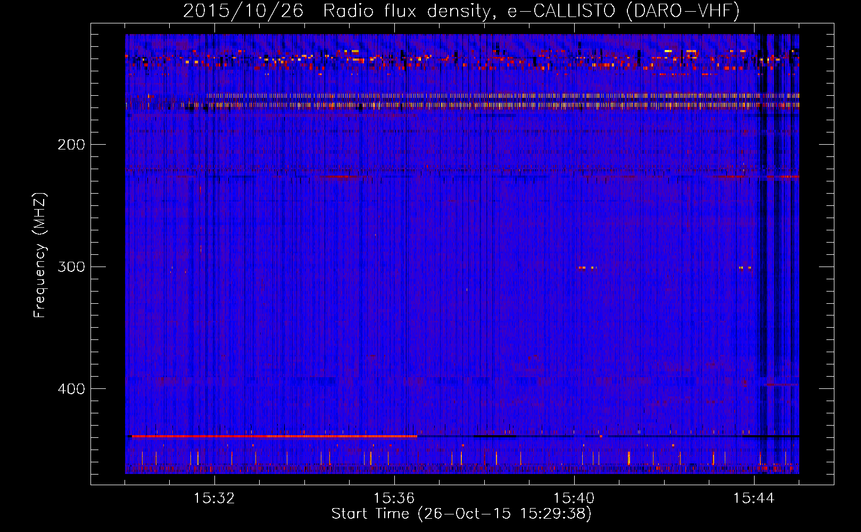Select the 300 frequency tick label

71,267
